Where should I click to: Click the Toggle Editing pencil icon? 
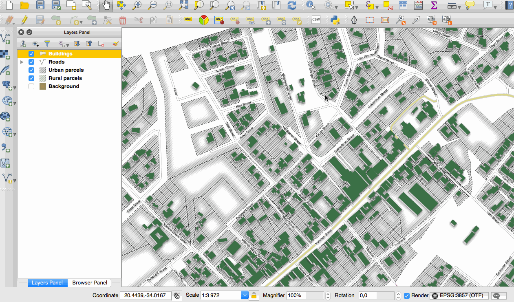tap(24, 20)
